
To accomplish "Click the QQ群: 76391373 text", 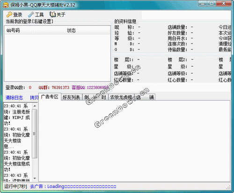I will coord(54,88).
